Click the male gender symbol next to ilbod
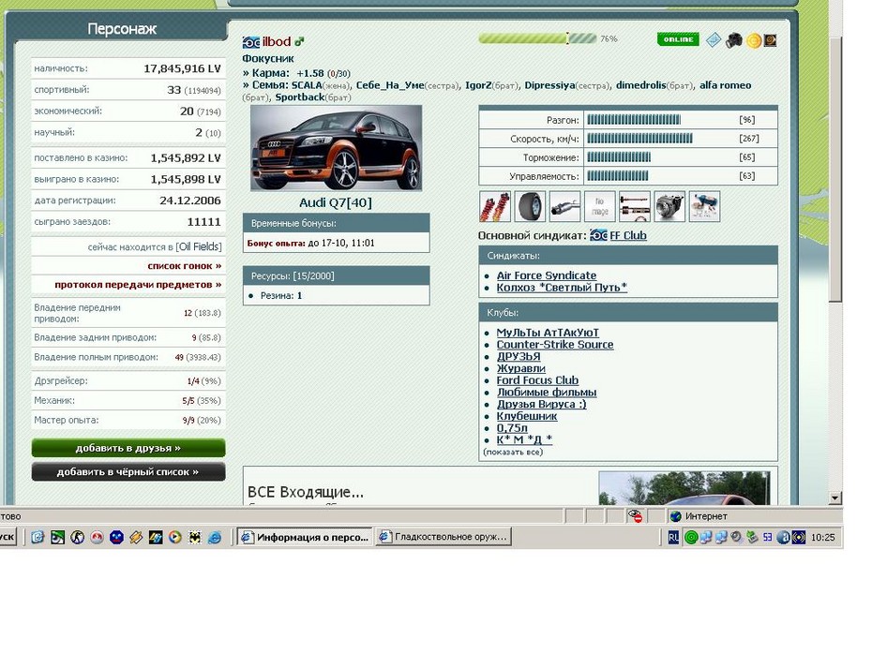Screen dimensions: 872x654 click(299, 41)
